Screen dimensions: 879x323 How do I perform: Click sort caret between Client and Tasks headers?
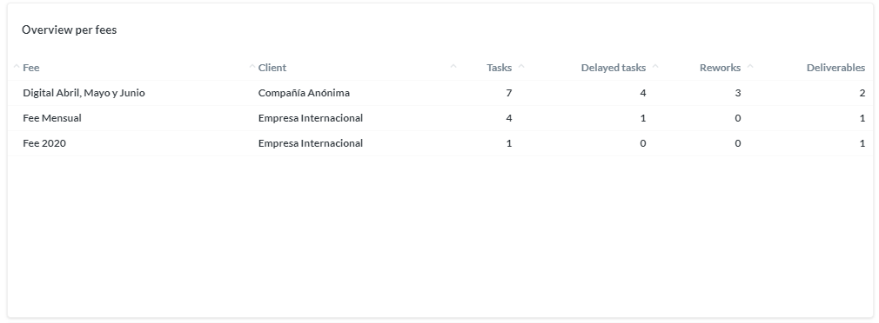coord(453,67)
